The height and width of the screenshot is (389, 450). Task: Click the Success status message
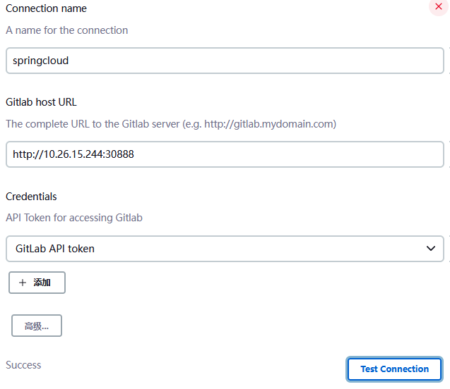[x=23, y=365]
